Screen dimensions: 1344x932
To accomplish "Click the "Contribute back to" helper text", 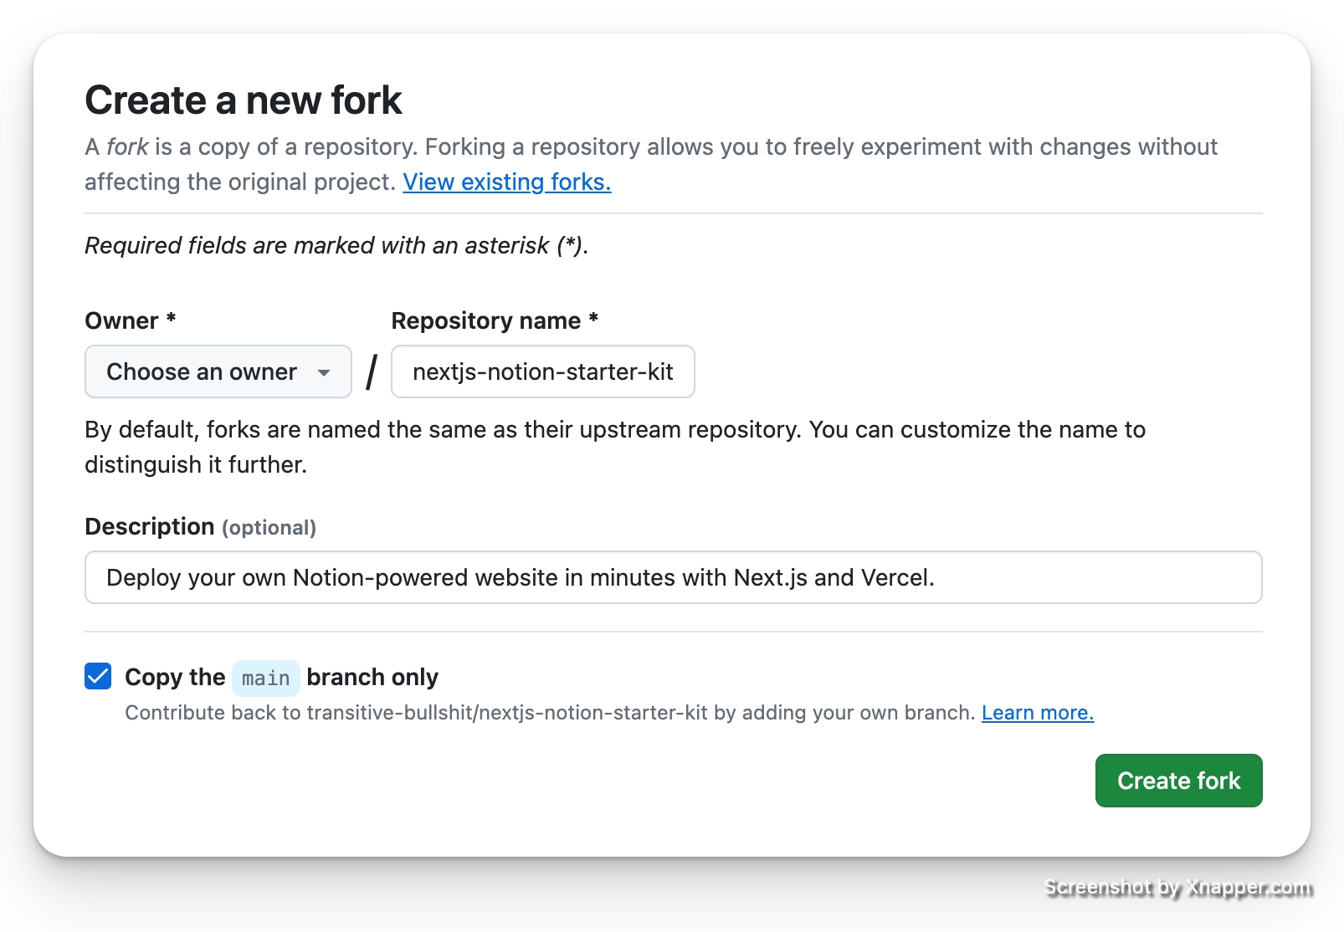I will pos(549,713).
